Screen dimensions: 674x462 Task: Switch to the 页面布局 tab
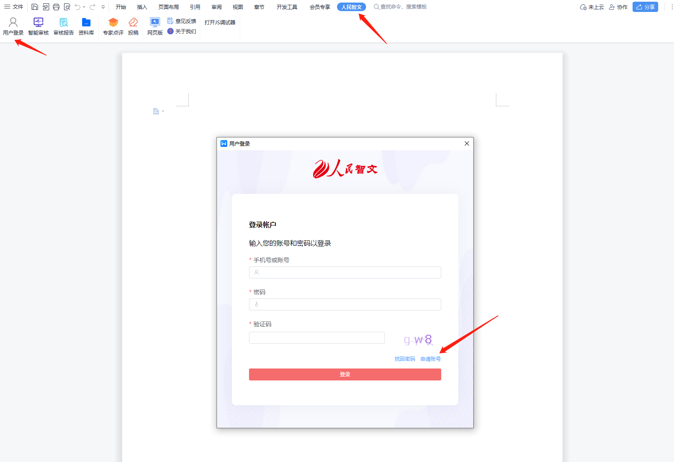(169, 7)
